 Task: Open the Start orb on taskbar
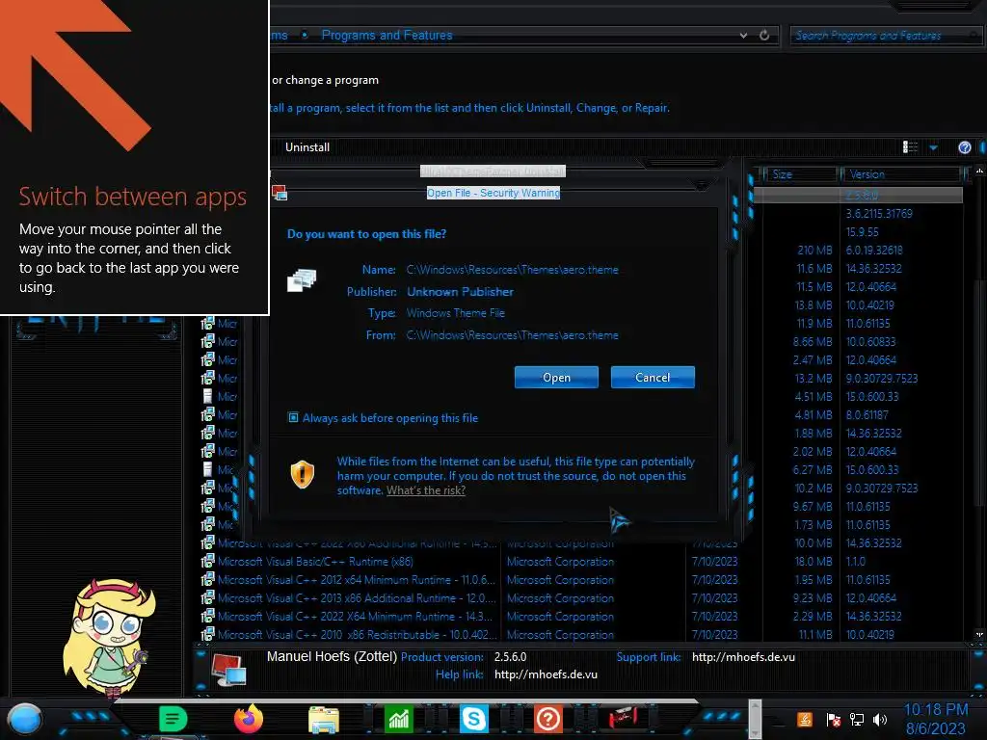[x=24, y=719]
